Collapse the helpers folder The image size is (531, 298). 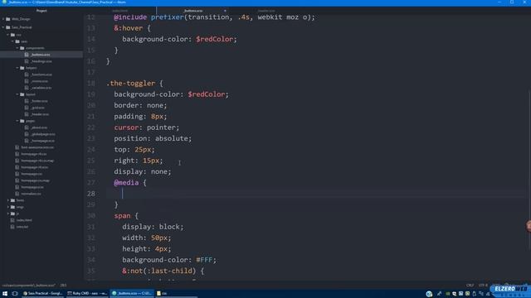point(17,68)
